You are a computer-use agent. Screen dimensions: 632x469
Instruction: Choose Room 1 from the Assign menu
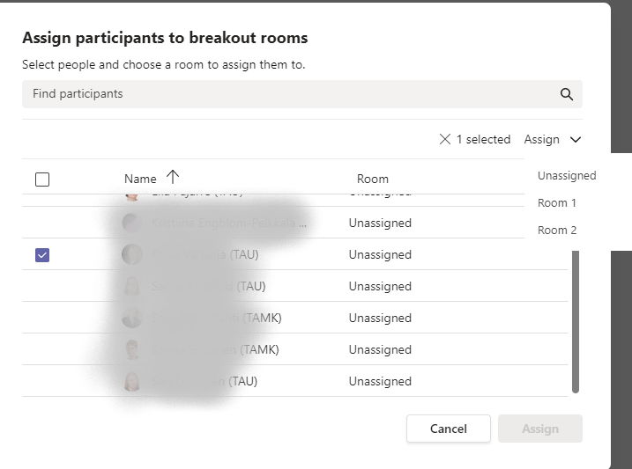557,203
